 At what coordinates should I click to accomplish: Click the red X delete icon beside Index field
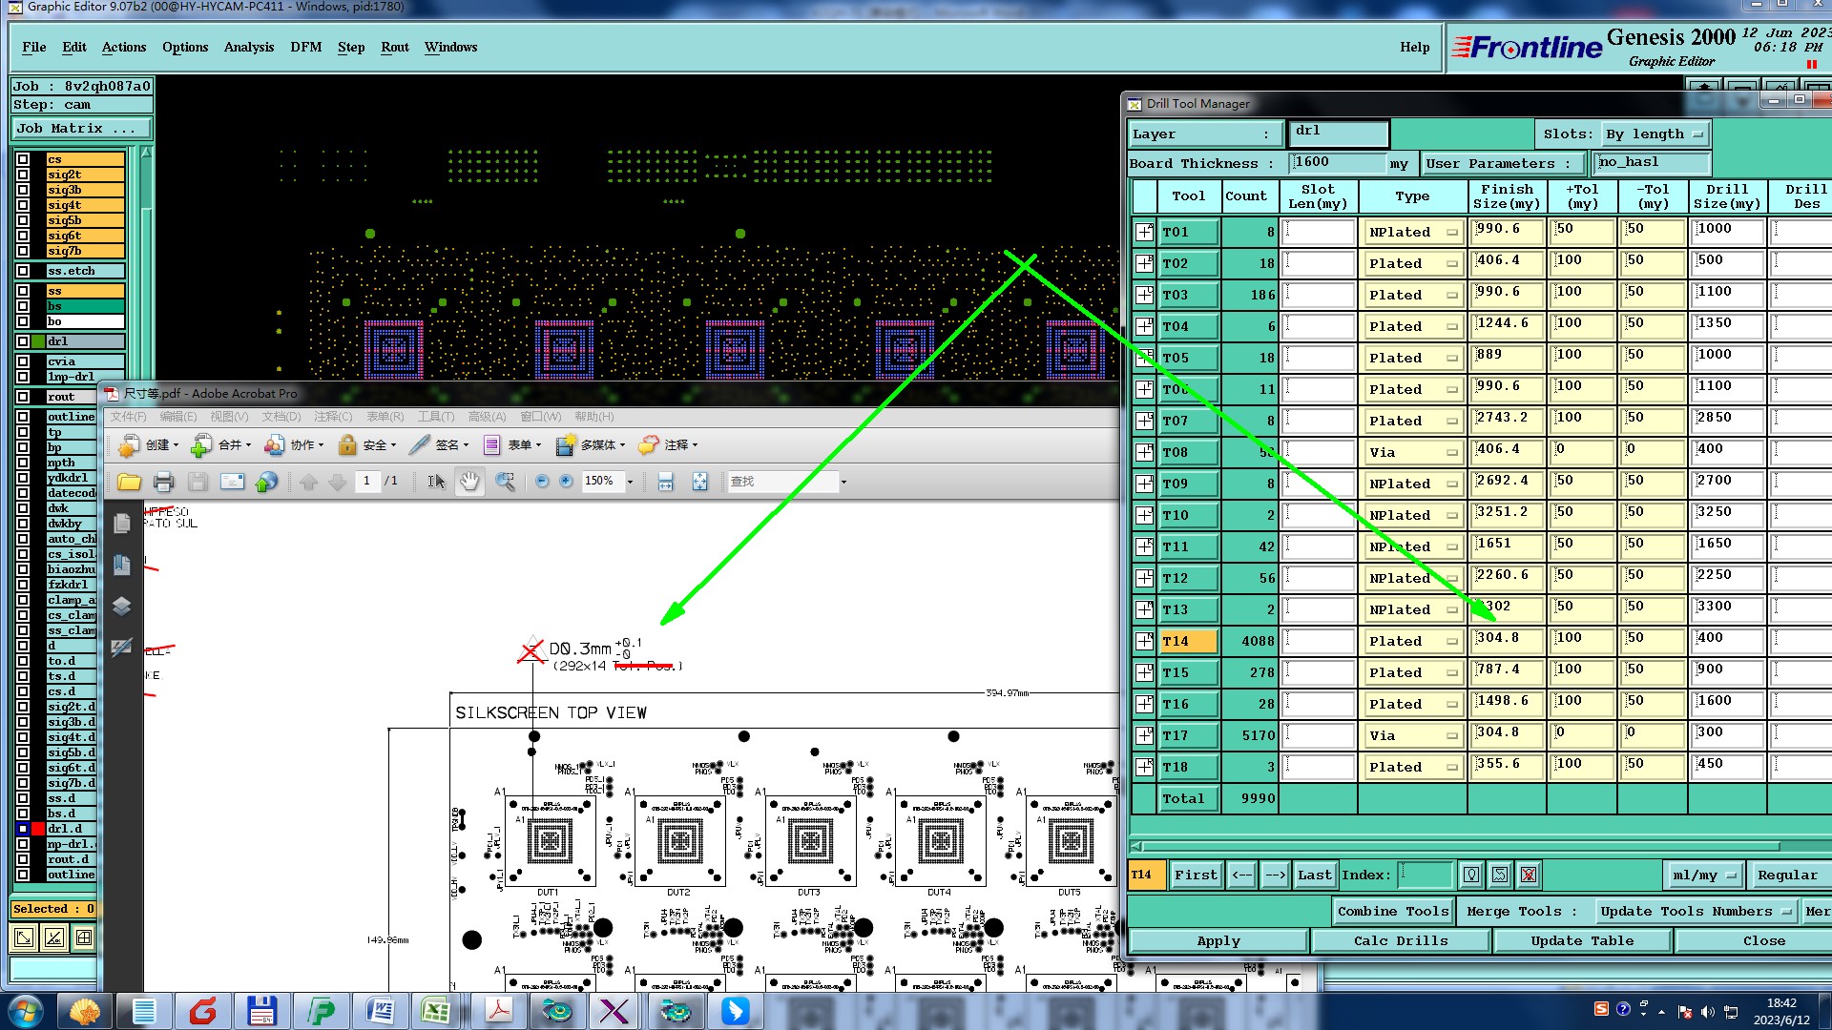pyautogui.click(x=1529, y=875)
